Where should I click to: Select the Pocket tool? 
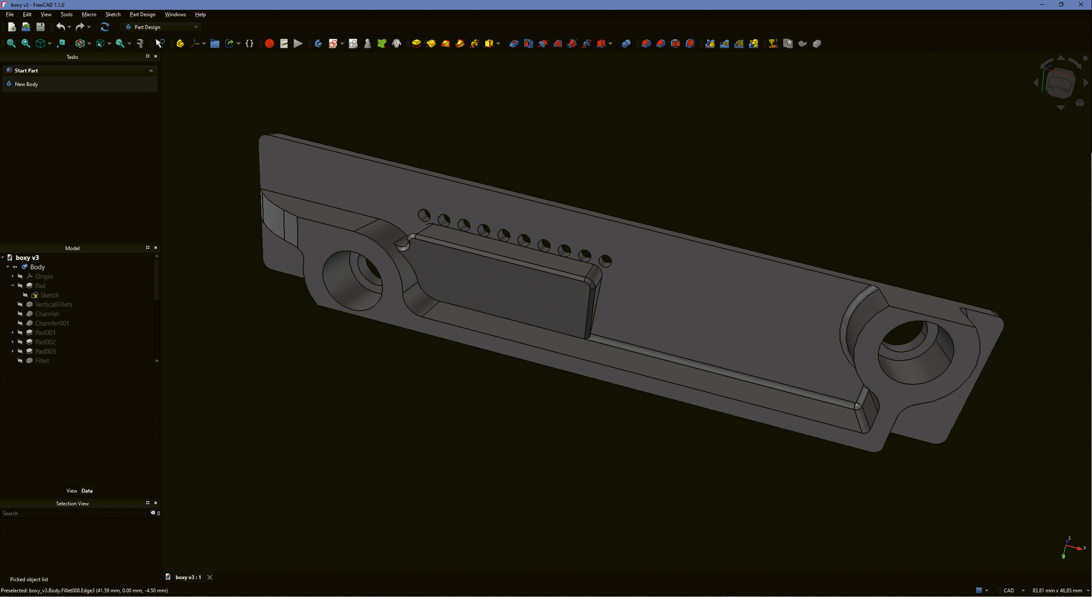(x=514, y=43)
